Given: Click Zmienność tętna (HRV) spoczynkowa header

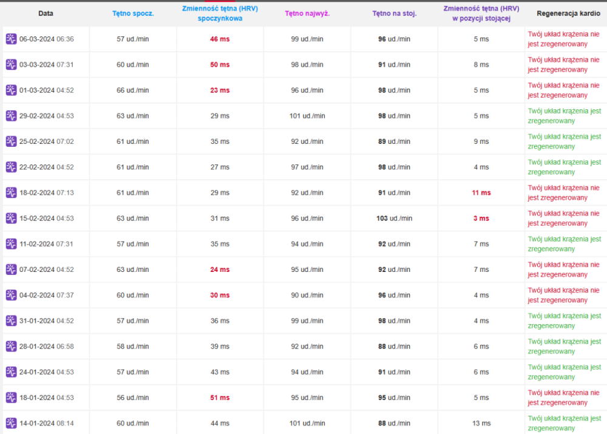Looking at the screenshot, I should [x=220, y=13].
